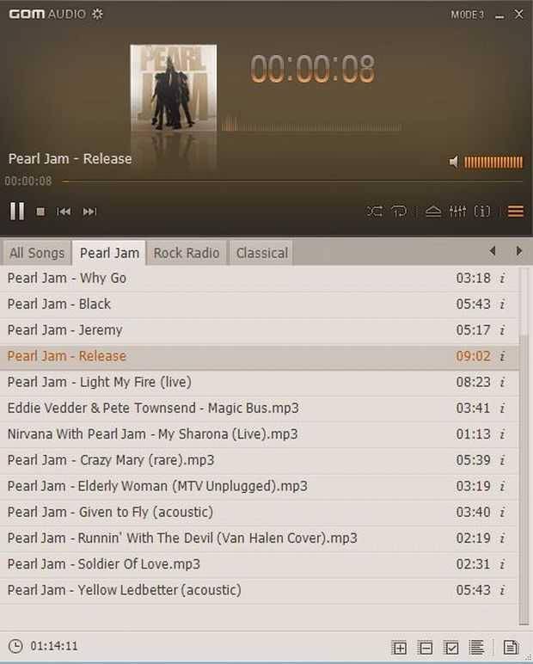Show previous playlist tabs with left arrow
This screenshot has height=664, width=533.
[493, 250]
